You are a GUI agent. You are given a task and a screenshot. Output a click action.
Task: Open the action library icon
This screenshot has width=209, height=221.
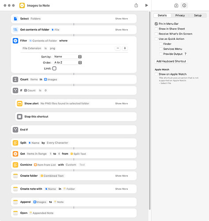point(176,6)
